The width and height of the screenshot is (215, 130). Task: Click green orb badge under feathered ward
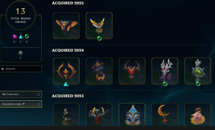tap(99, 39)
